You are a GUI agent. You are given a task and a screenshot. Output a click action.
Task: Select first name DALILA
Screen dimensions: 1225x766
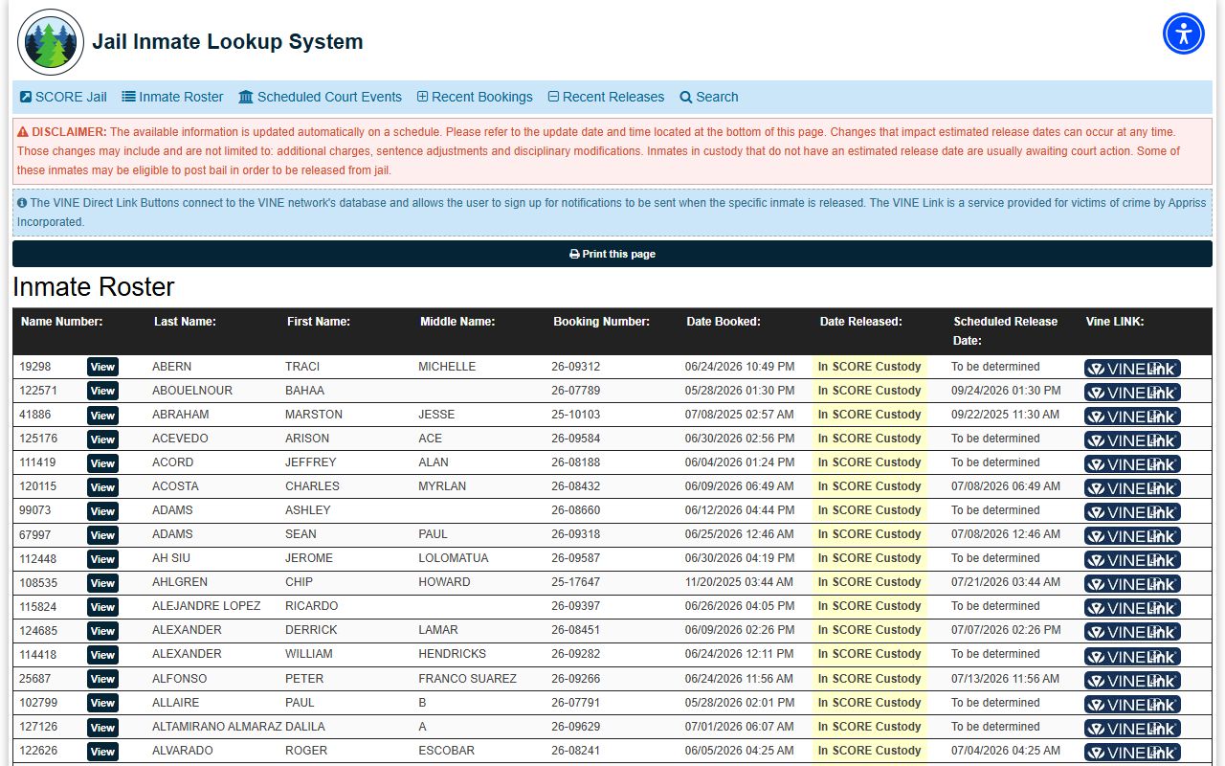306,727
